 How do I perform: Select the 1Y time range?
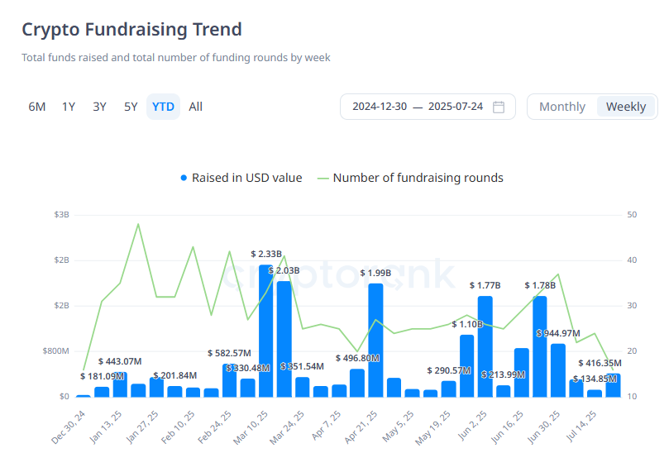click(69, 107)
